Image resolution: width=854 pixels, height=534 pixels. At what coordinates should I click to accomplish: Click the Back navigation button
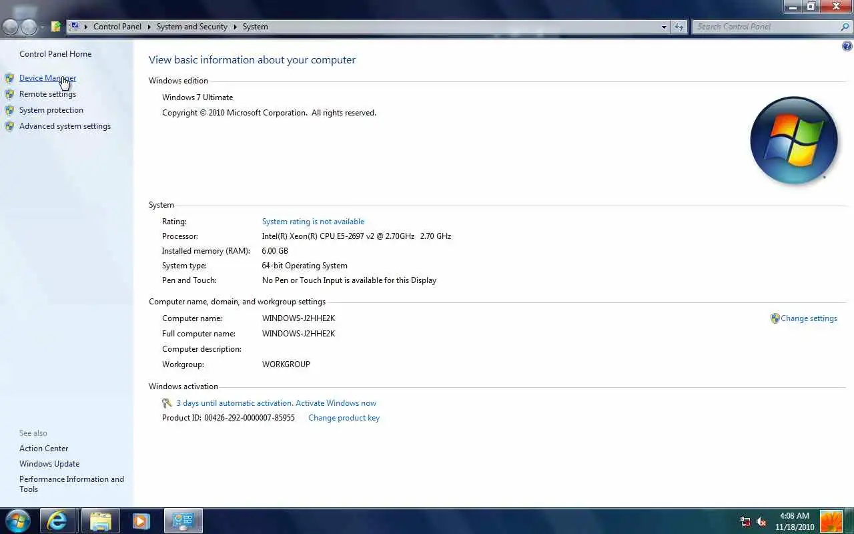pyautogui.click(x=10, y=27)
